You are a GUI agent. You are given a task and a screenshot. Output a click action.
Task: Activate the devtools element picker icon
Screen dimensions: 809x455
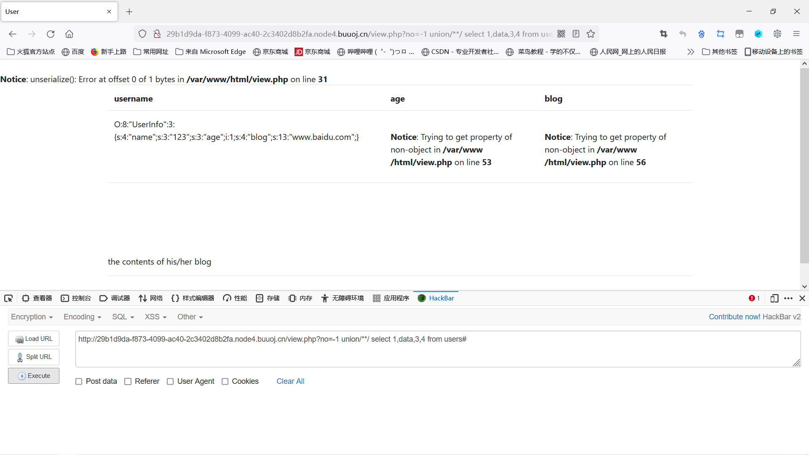click(x=8, y=298)
